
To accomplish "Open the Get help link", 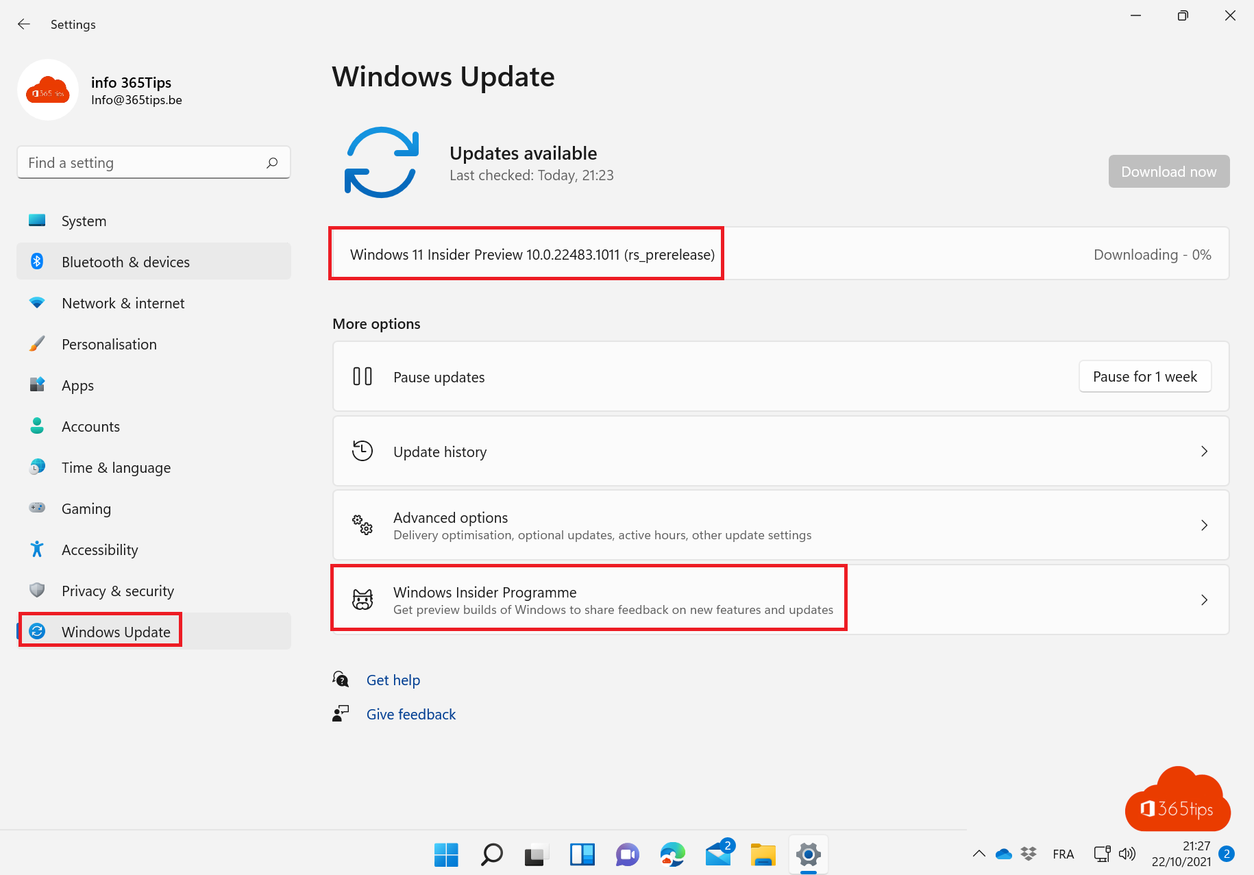I will (393, 680).
